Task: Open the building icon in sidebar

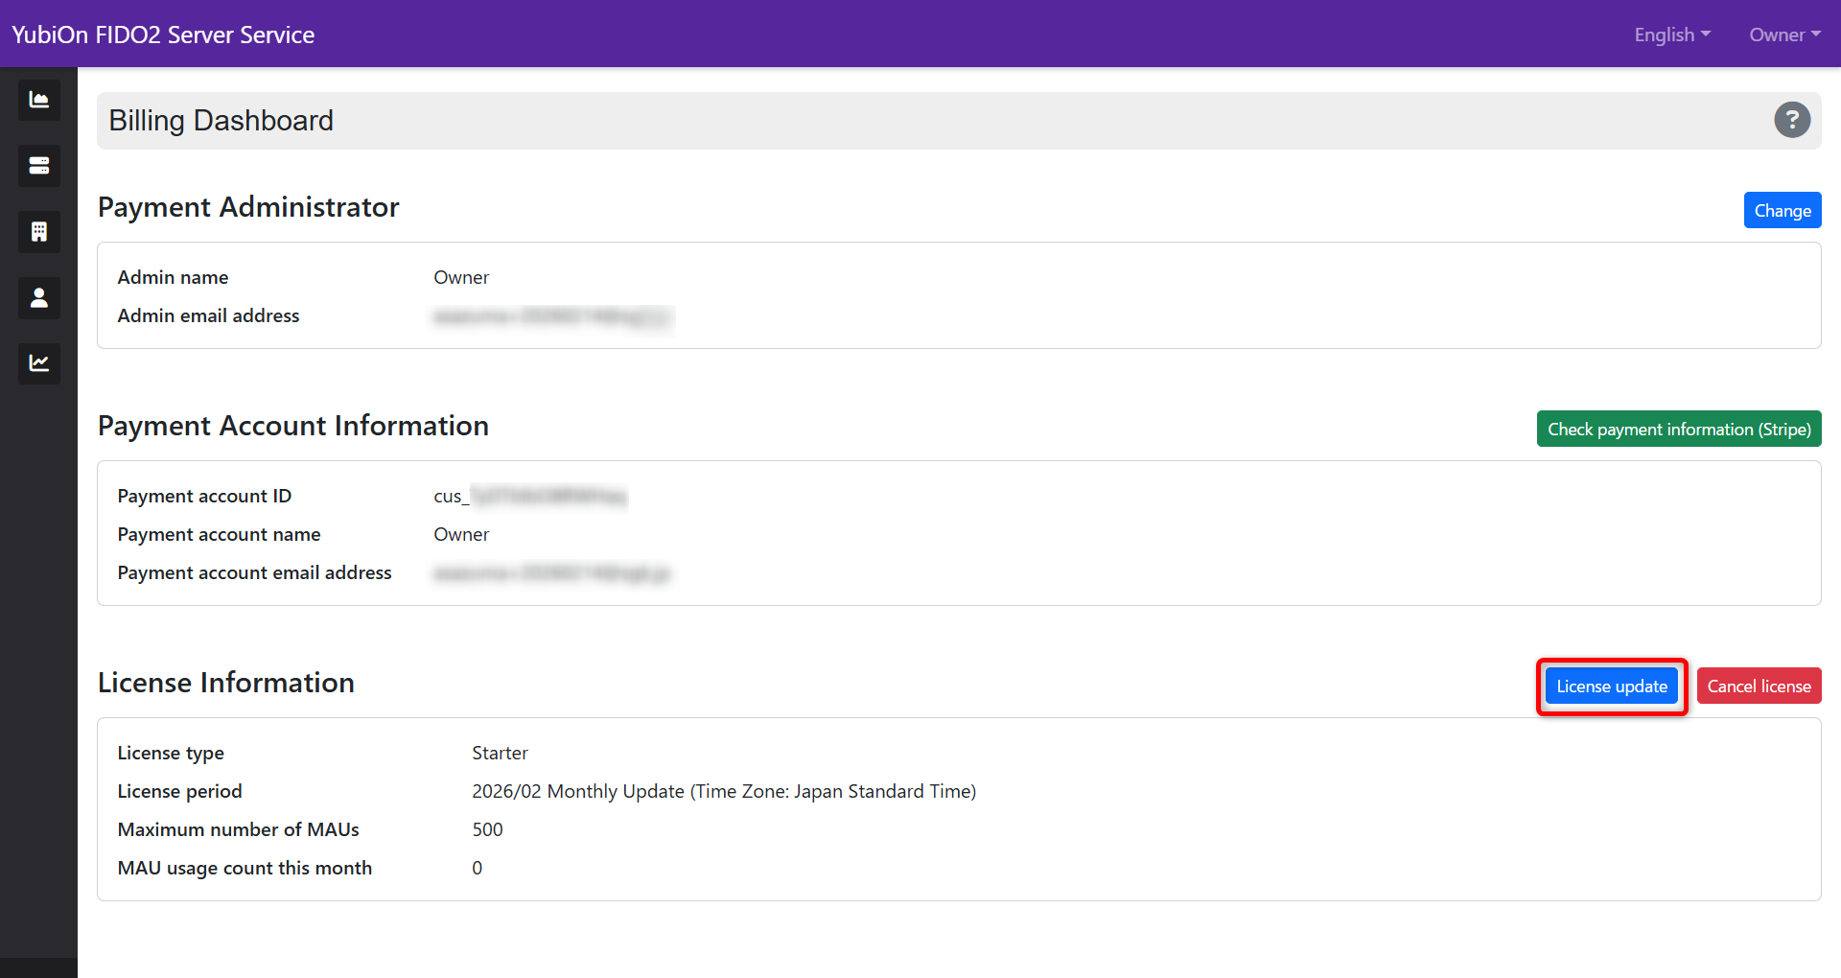Action: tap(38, 232)
